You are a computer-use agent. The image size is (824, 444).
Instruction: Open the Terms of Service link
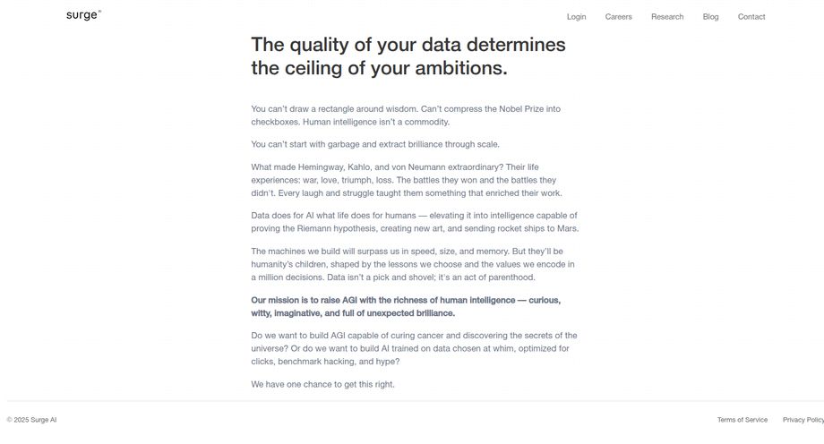(742, 420)
